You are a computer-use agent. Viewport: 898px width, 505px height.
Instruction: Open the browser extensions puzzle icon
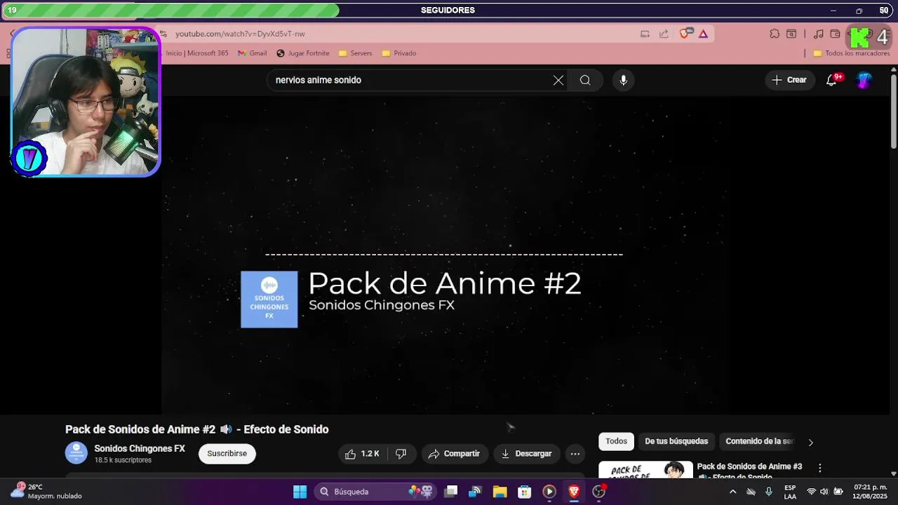[775, 34]
